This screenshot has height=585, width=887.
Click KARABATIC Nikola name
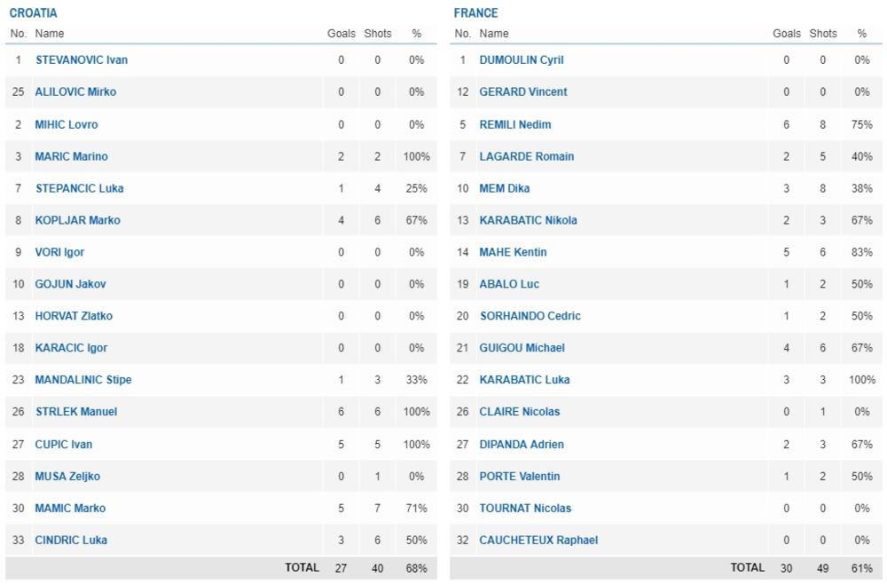click(x=528, y=220)
